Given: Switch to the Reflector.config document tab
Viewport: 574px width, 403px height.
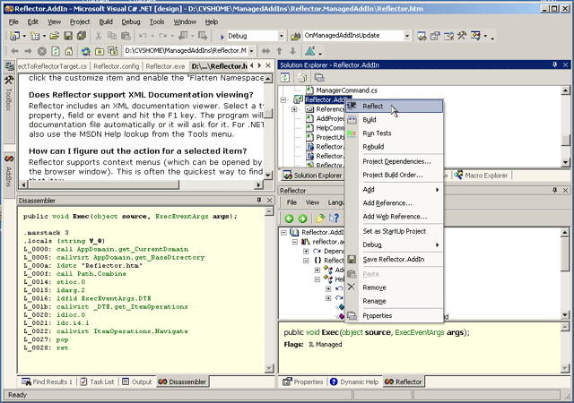Looking at the screenshot, I should pyautogui.click(x=116, y=66).
